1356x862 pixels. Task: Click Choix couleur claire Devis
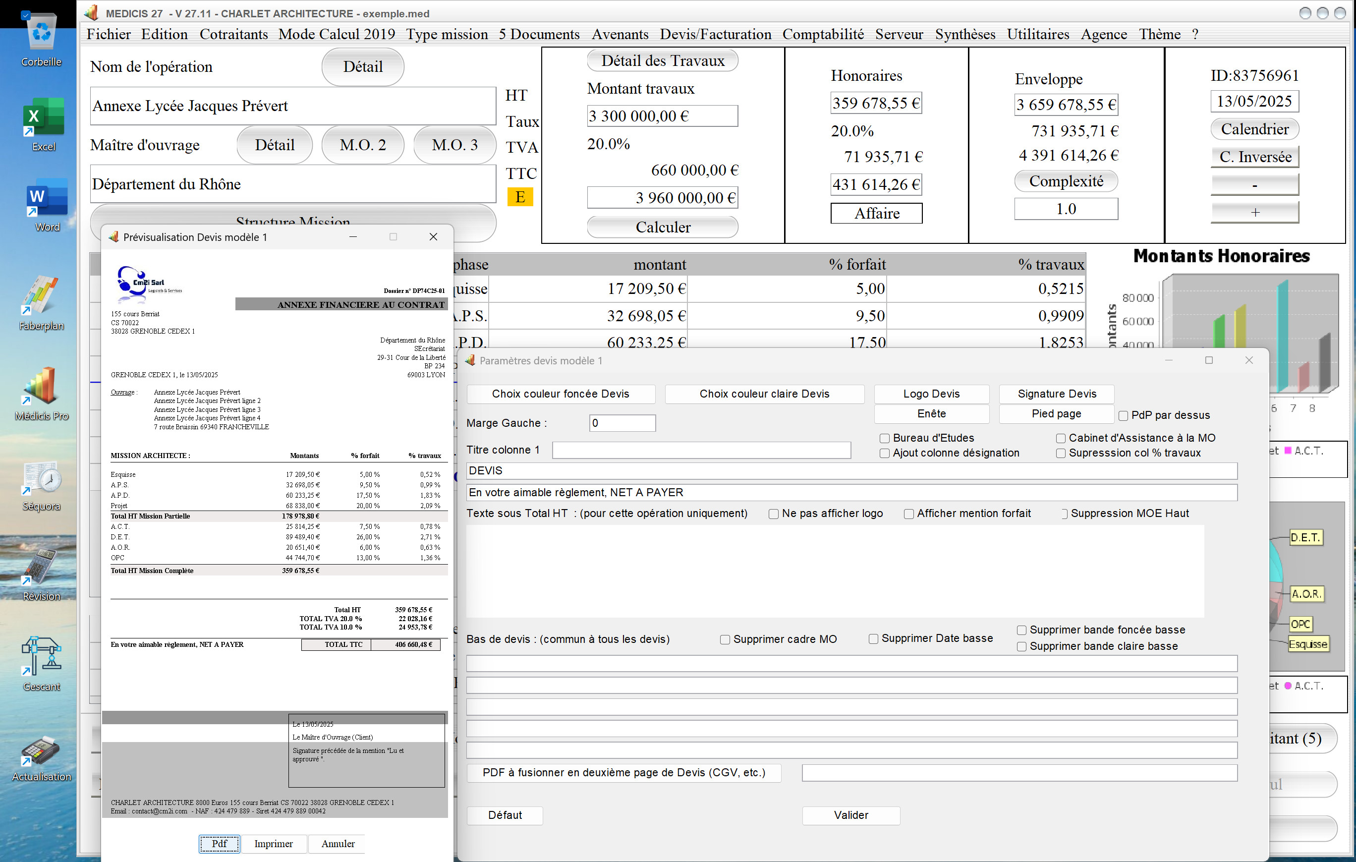[764, 394]
